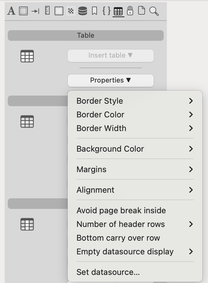Toggle Bottom carry over row option
The height and width of the screenshot is (283, 208).
pyautogui.click(x=118, y=238)
